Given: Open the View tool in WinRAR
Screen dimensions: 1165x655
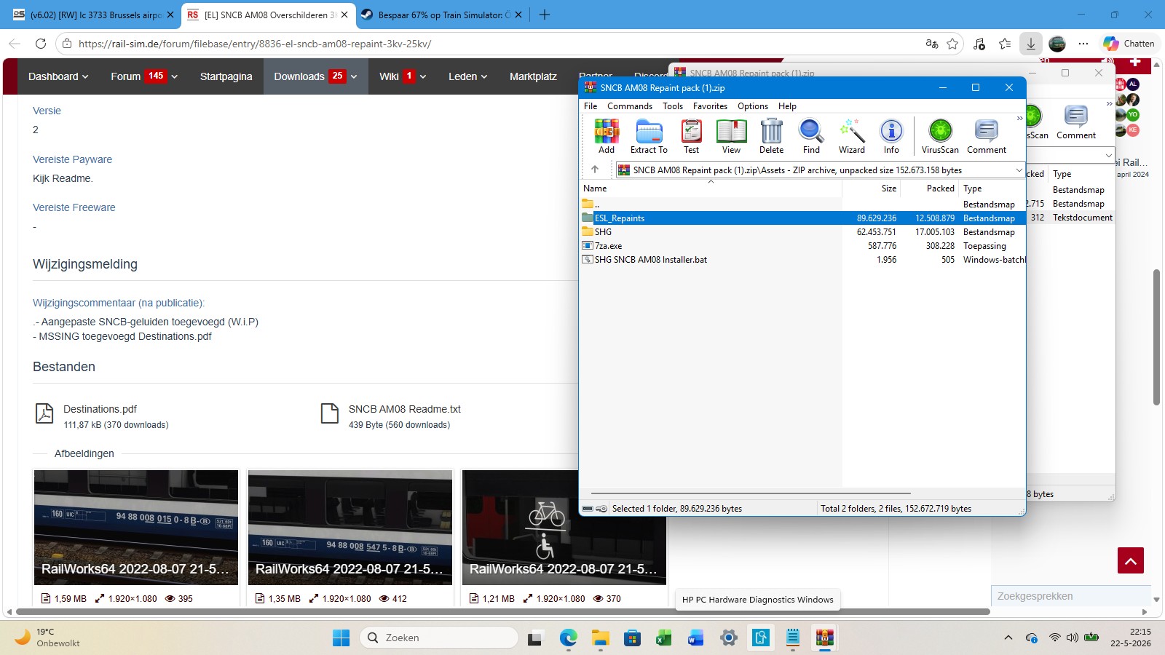Looking at the screenshot, I should (731, 136).
